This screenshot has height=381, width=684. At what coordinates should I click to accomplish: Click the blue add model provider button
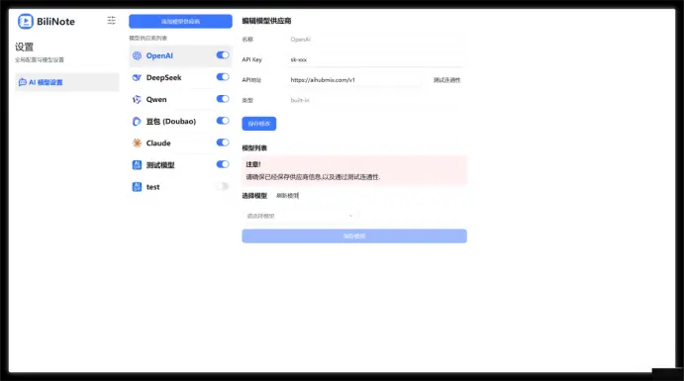click(180, 22)
